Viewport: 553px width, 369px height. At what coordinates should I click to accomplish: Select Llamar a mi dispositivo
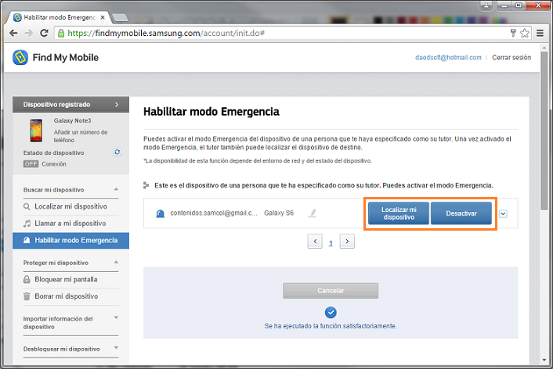(x=71, y=224)
